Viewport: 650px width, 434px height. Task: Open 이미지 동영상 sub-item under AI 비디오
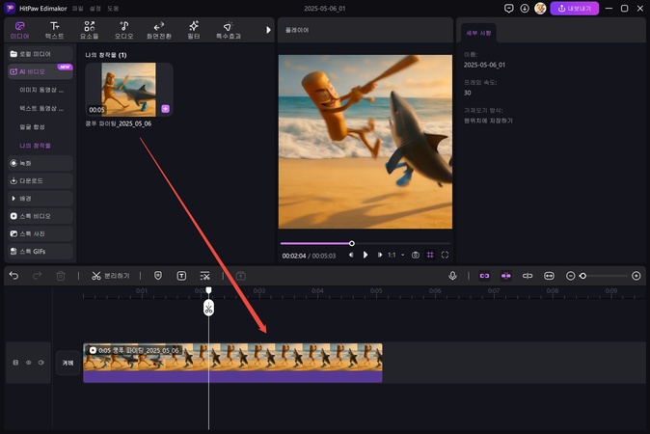[x=41, y=90]
